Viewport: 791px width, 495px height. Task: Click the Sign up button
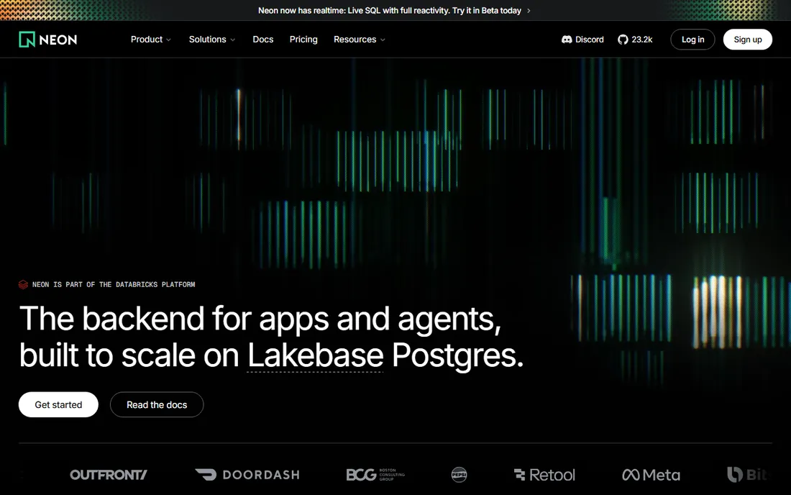(x=748, y=40)
